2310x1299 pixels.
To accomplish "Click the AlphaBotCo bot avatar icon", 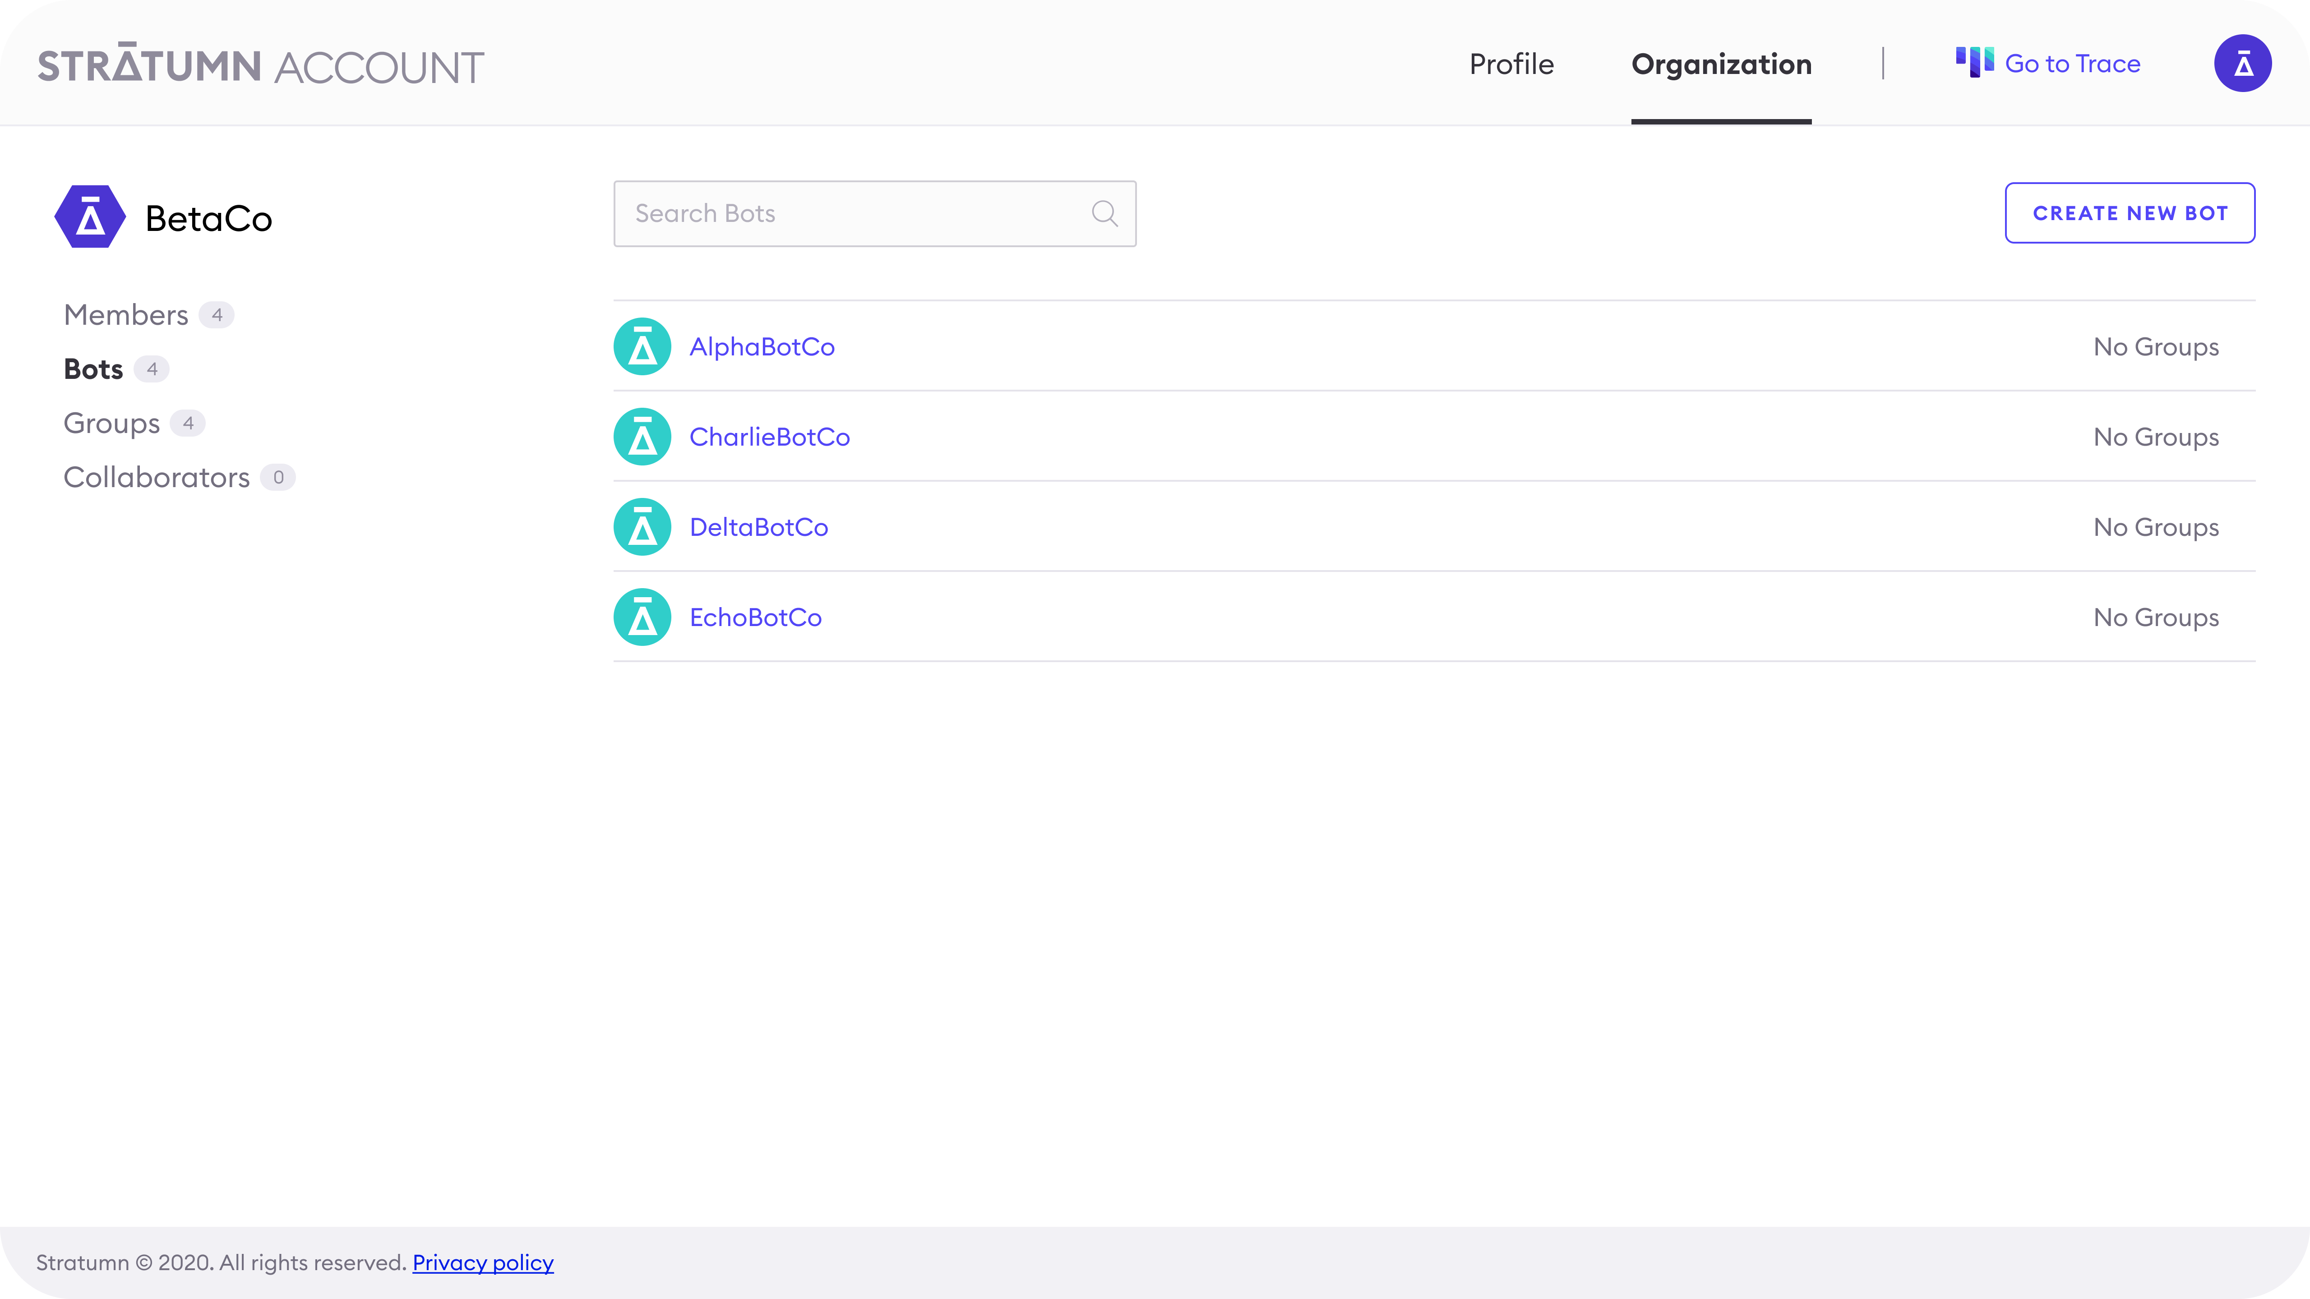I will coord(642,347).
